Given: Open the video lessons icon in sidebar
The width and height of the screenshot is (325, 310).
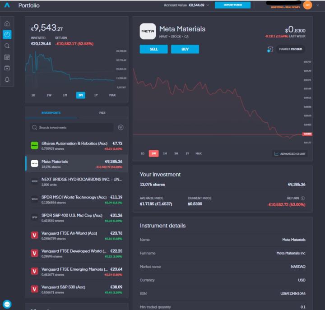Looking at the screenshot, I should pos(7,68).
